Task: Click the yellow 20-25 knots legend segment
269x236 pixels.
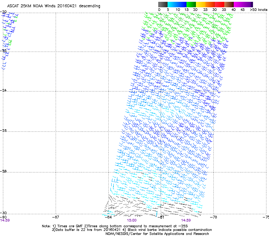Action: click(x=201, y=4)
